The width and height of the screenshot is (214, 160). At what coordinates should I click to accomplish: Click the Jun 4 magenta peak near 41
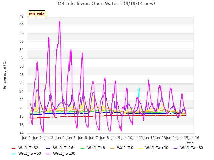[x=60, y=21]
